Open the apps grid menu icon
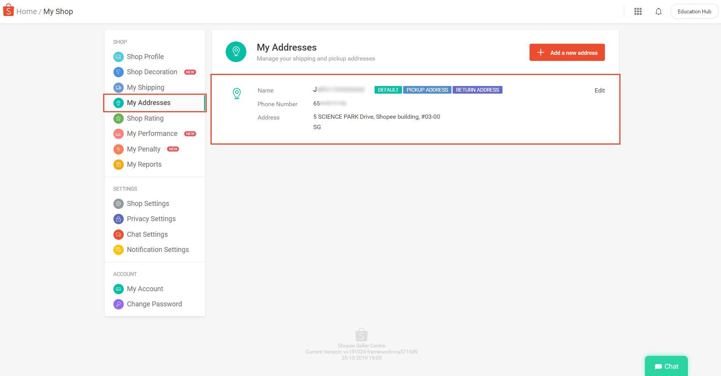Screen dimensions: 721x376 tap(638, 11)
